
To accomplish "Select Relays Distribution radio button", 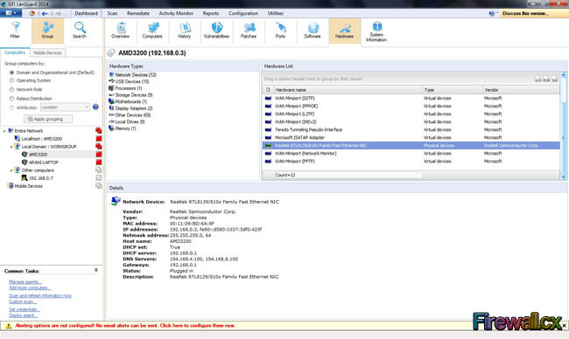I will tap(12, 99).
